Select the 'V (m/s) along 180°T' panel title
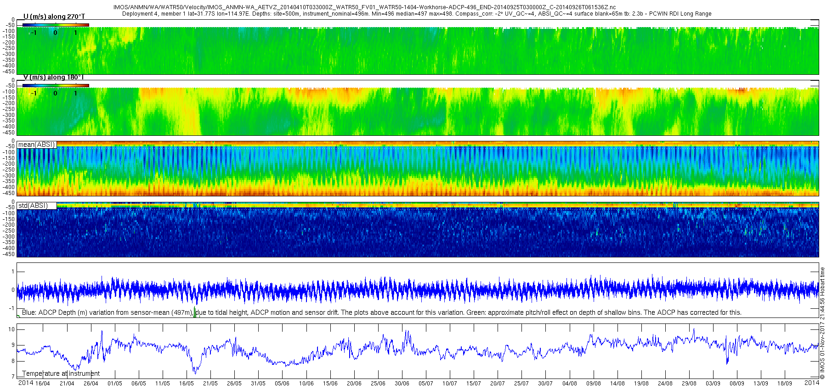This screenshot has height=390, width=827. (54, 77)
